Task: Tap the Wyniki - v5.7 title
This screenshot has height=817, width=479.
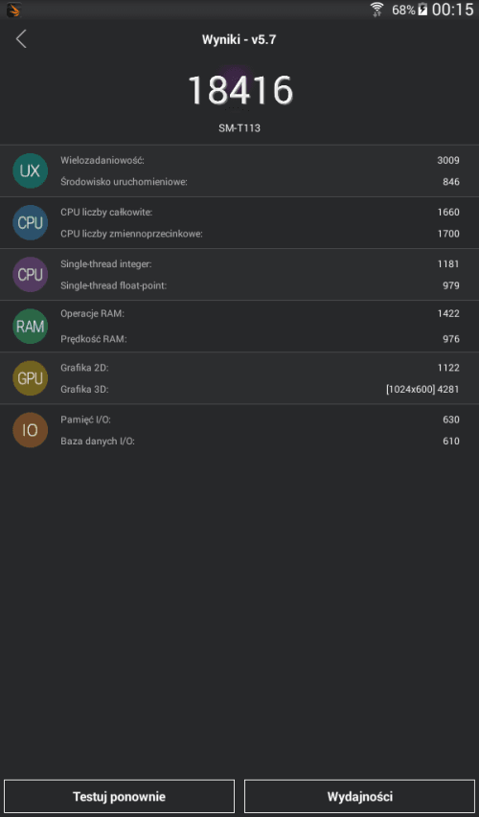Action: coord(239,39)
